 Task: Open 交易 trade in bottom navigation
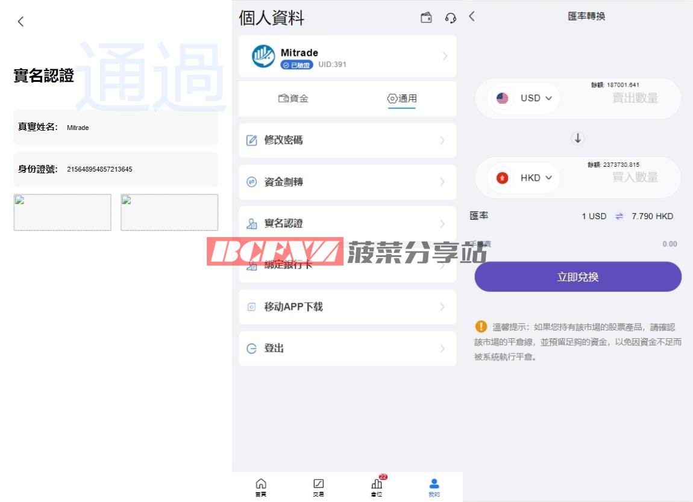point(318,486)
